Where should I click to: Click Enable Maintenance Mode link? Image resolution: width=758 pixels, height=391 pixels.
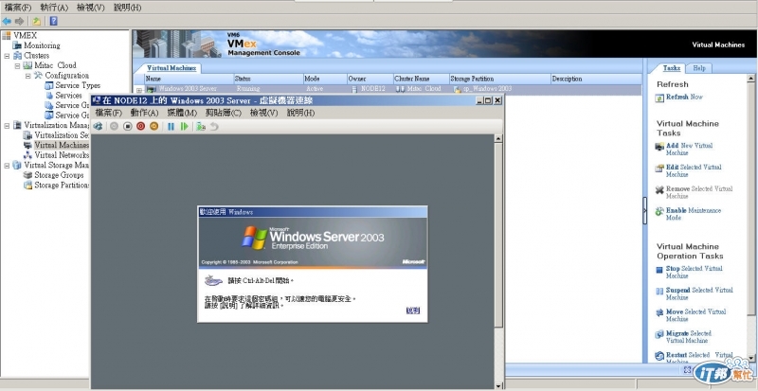point(694,214)
